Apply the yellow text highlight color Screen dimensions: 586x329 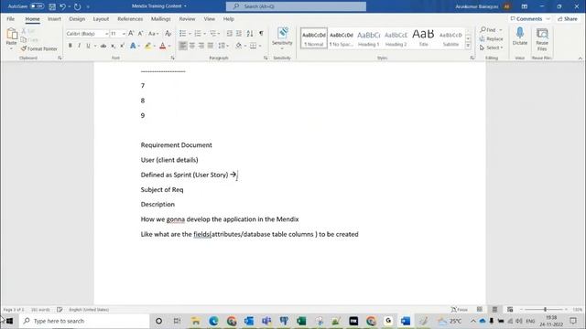click(148, 46)
